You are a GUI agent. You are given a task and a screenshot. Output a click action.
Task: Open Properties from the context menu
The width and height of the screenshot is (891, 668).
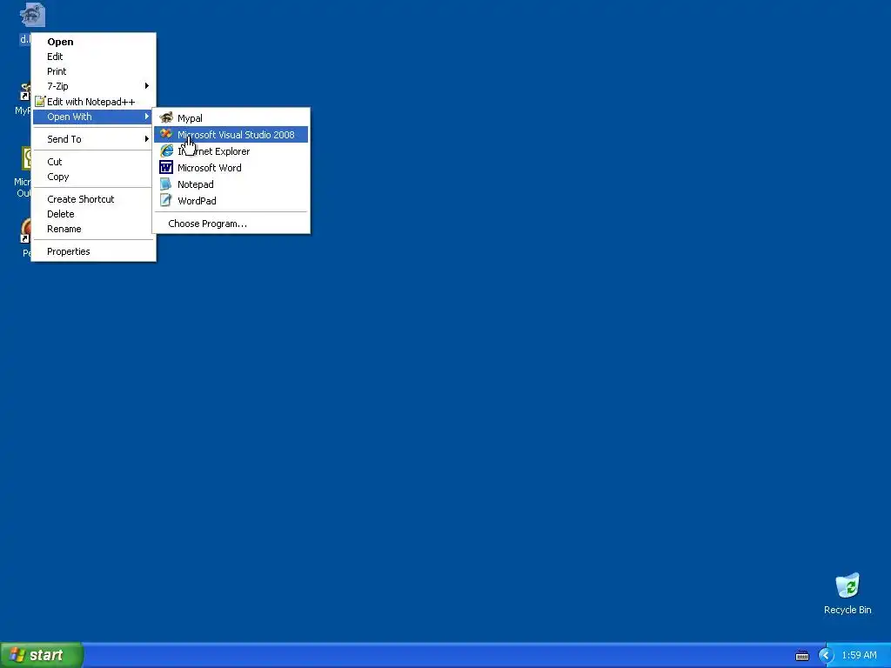pyautogui.click(x=93, y=251)
